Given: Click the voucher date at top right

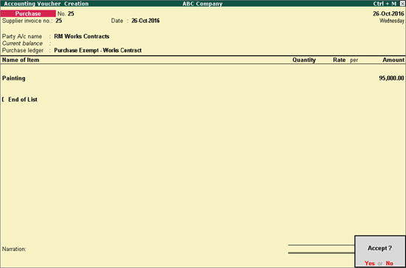Looking at the screenshot, I should (388, 14).
